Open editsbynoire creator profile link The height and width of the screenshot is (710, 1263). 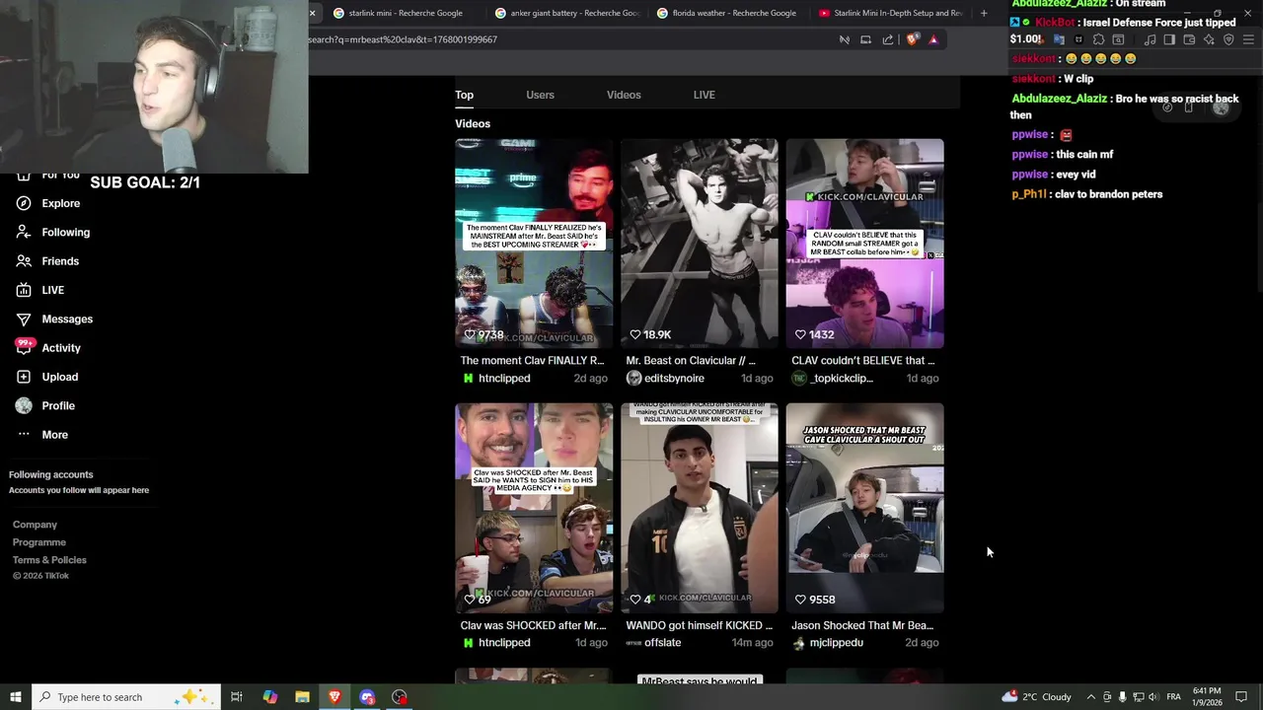coord(674,379)
